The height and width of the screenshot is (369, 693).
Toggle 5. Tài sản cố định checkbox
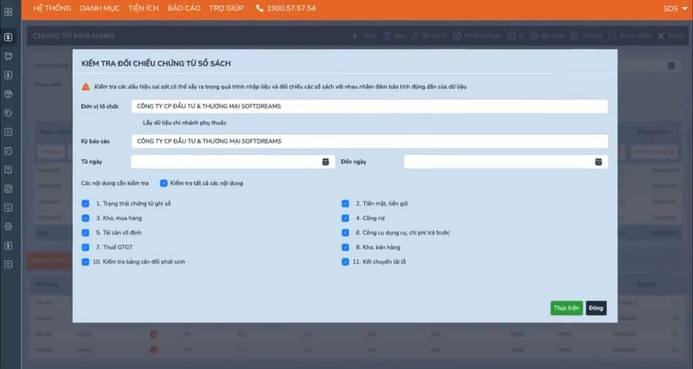[x=85, y=232]
